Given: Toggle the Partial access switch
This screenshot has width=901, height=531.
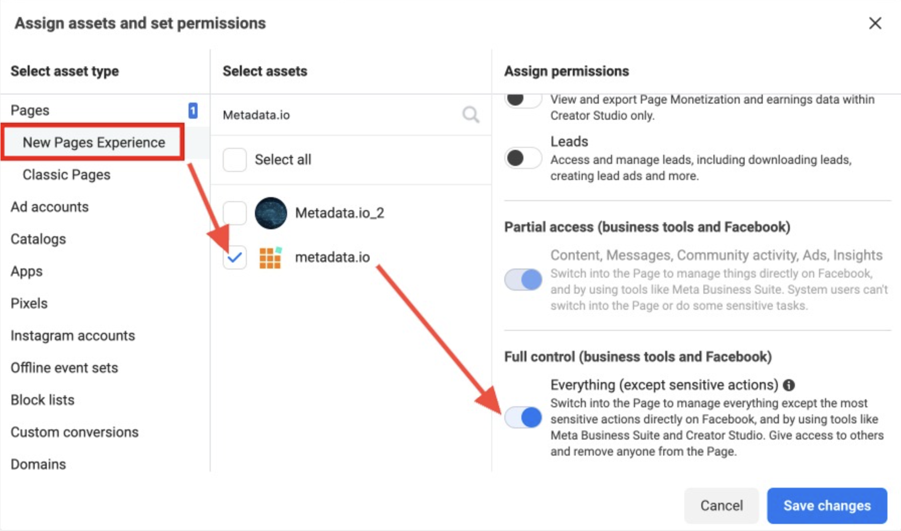Looking at the screenshot, I should [523, 280].
